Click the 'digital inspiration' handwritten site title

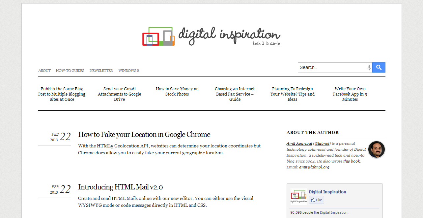click(229, 35)
